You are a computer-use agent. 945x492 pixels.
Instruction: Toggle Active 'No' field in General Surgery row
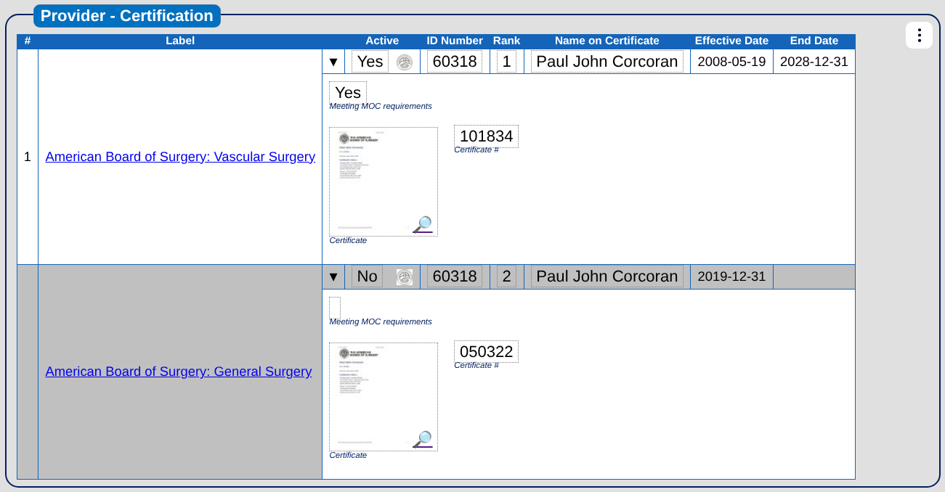[368, 276]
